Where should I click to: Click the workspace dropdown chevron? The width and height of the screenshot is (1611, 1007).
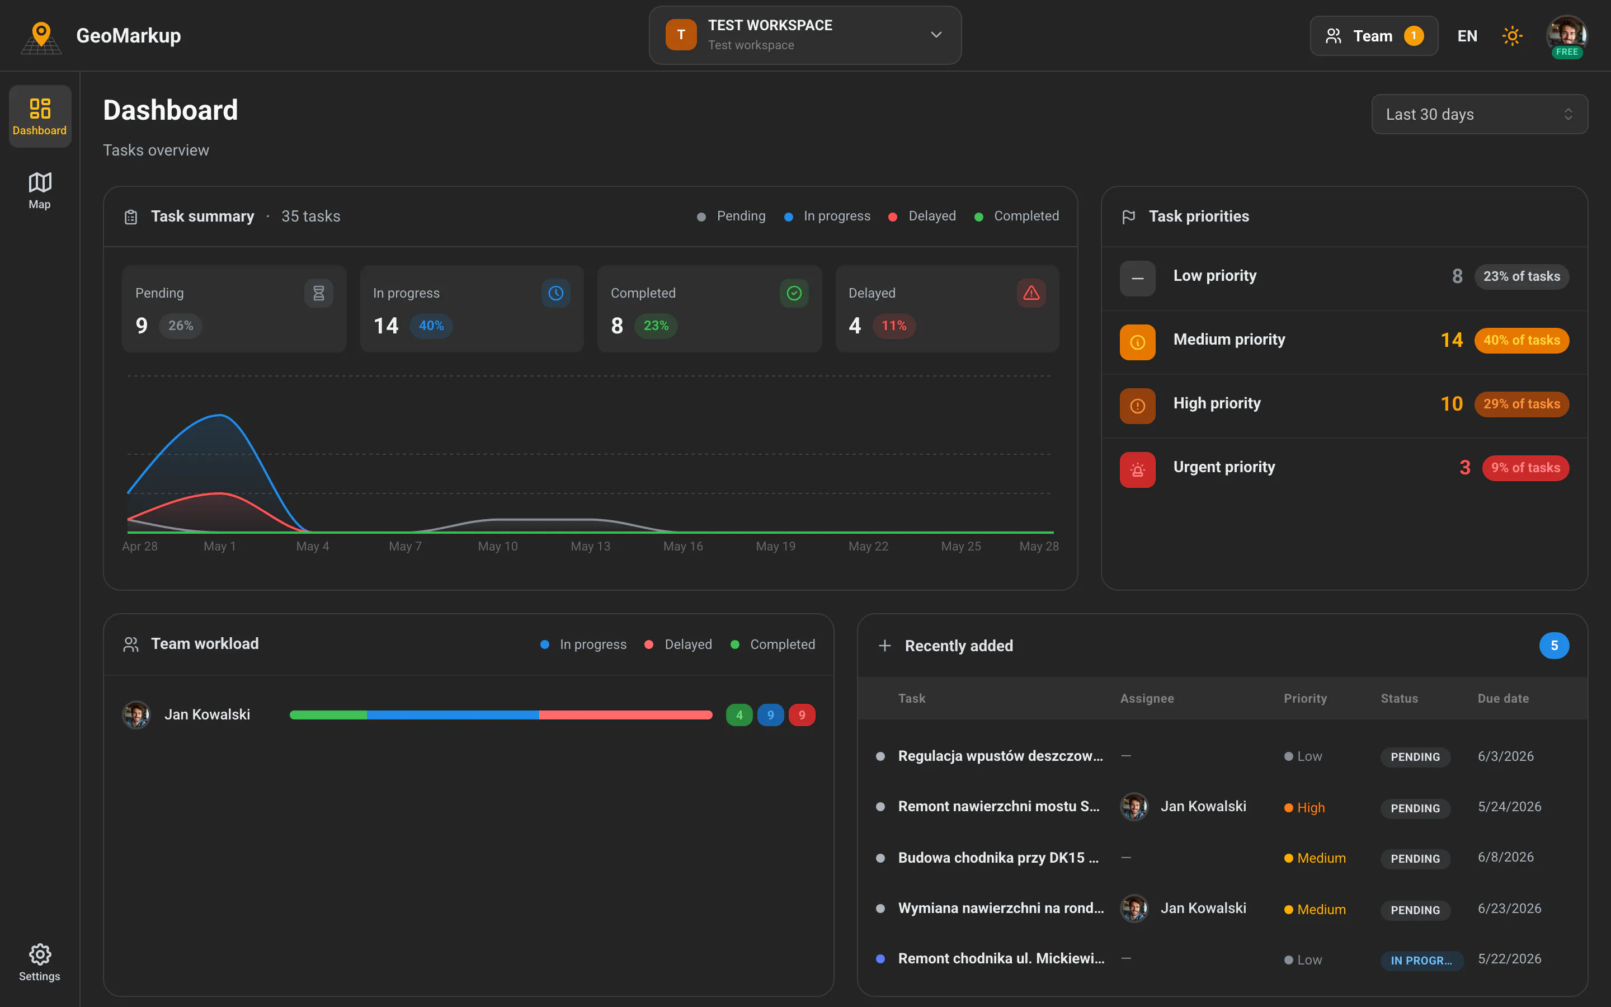[936, 35]
